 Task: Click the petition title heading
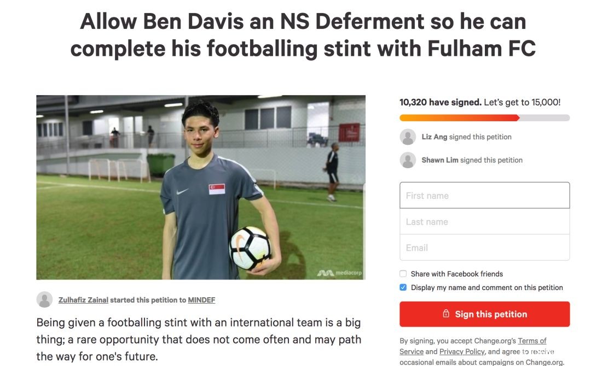(303, 35)
